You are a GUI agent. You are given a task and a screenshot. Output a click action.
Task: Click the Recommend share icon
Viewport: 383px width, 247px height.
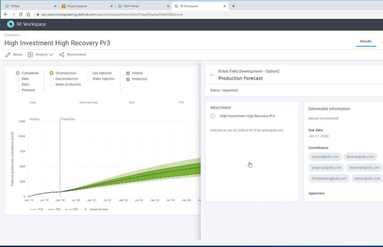tap(62, 54)
